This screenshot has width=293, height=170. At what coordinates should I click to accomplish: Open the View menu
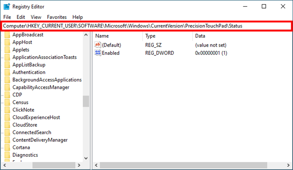coord(36,17)
